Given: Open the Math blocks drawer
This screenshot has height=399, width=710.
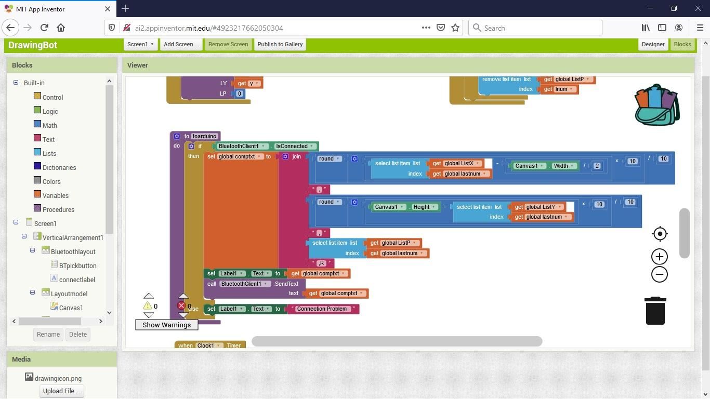Looking at the screenshot, I should pyautogui.click(x=49, y=125).
